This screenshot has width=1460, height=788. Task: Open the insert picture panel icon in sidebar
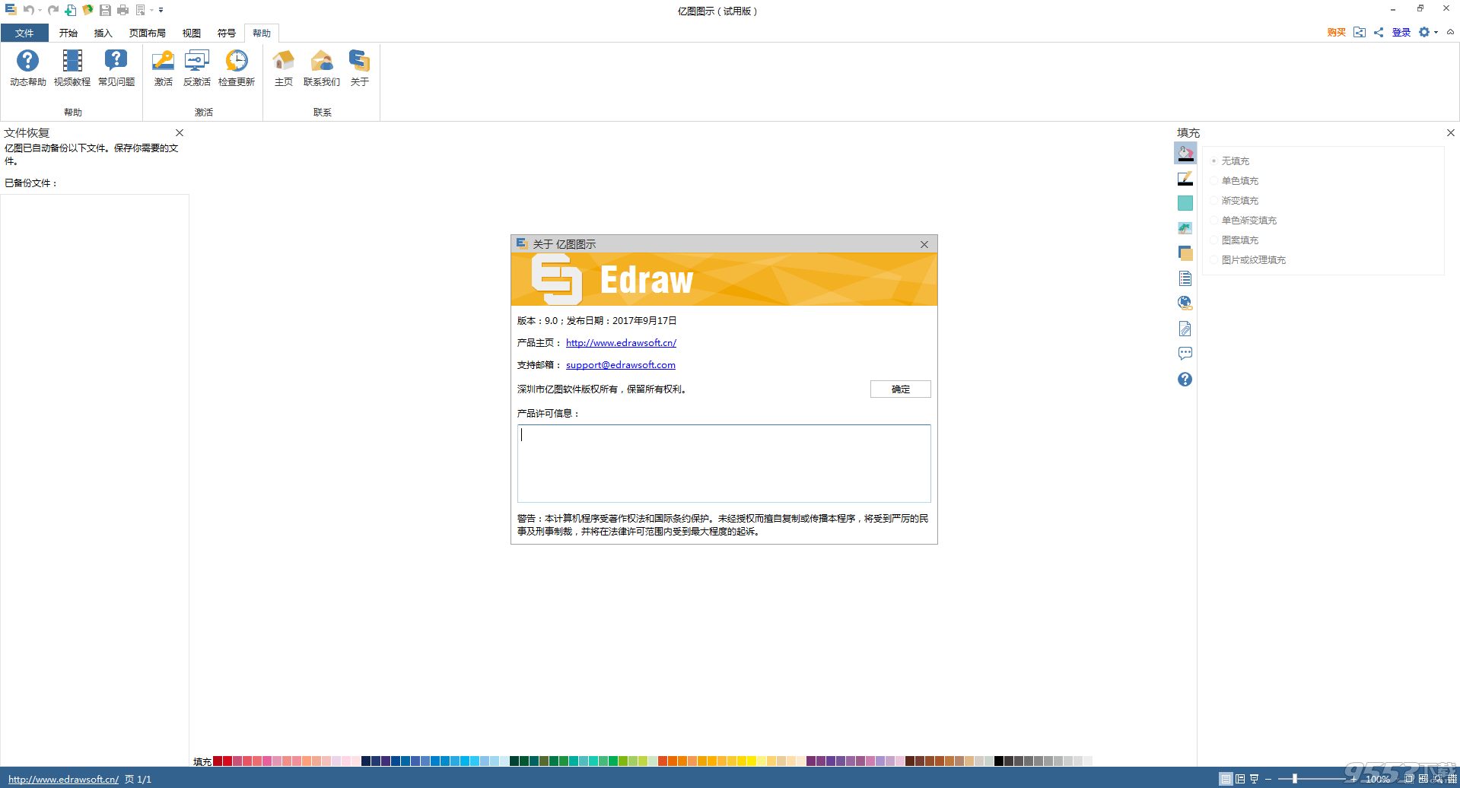click(x=1185, y=228)
